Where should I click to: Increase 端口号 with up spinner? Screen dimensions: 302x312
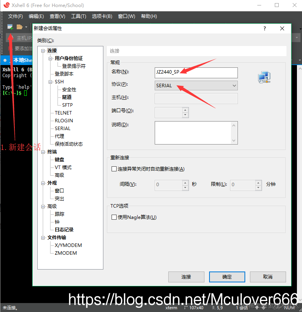coord(185,110)
